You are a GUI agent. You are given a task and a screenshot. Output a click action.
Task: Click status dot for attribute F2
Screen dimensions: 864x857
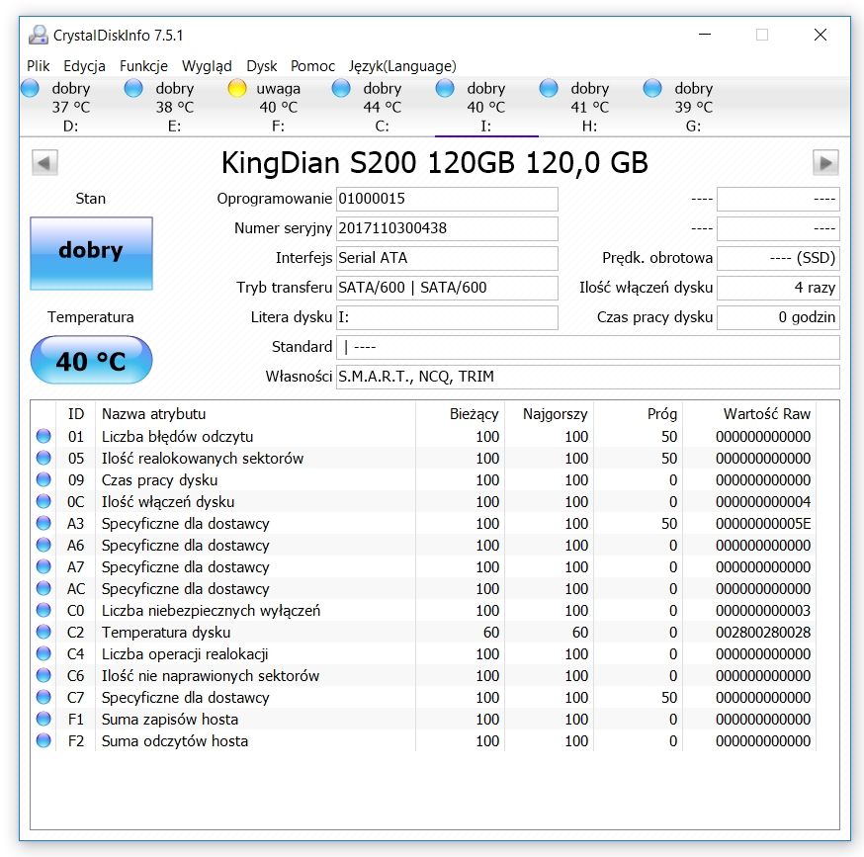click(x=43, y=740)
